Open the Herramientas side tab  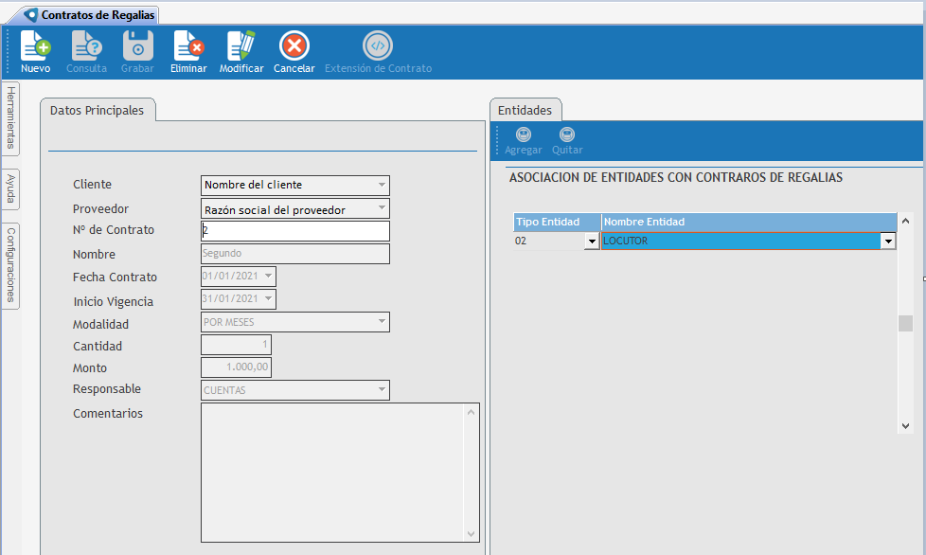[x=10, y=116]
